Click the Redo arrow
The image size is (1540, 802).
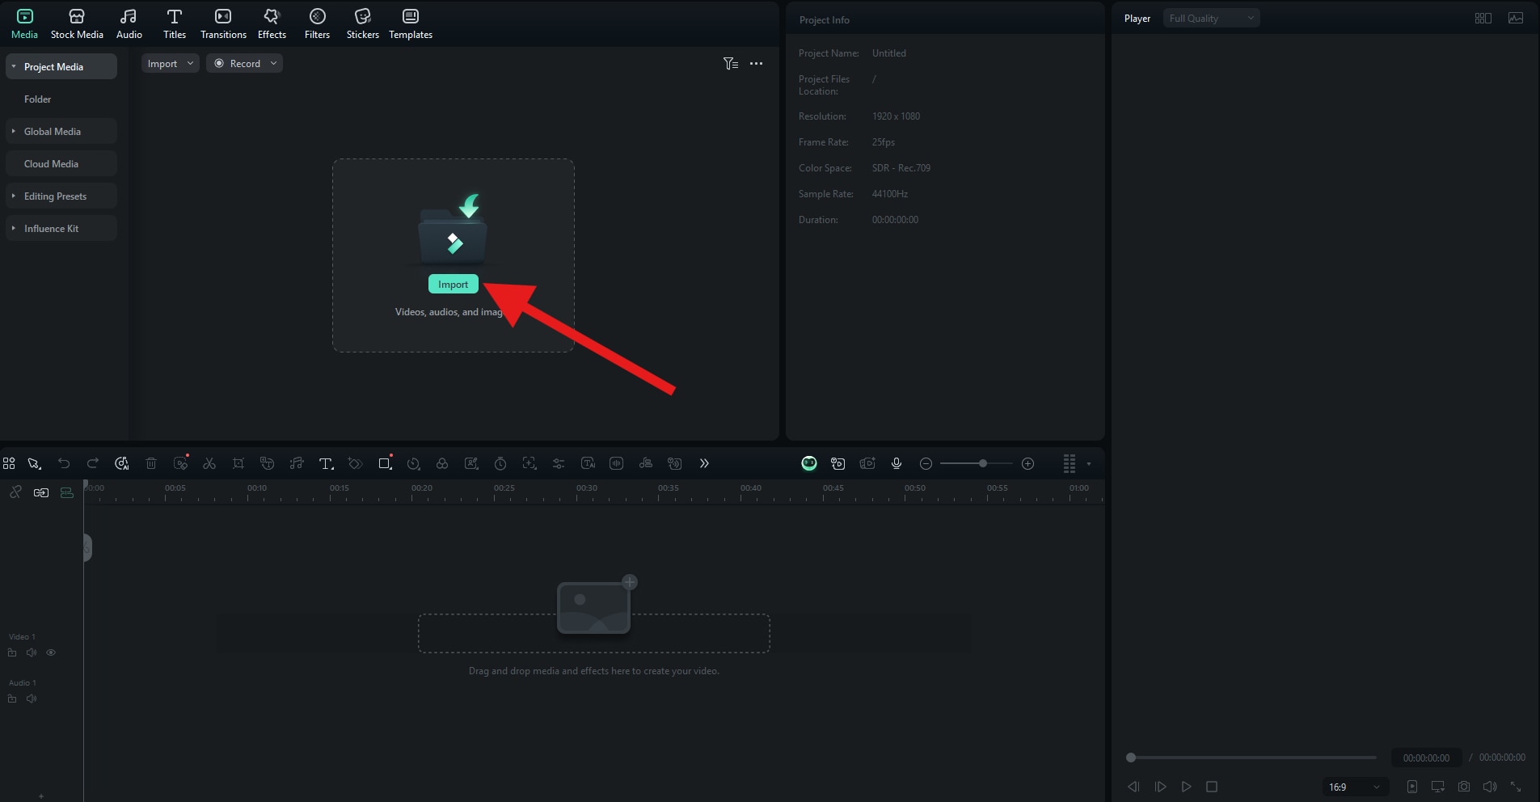93,463
